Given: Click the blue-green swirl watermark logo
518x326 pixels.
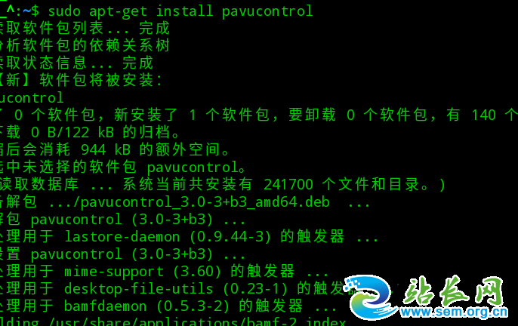Looking at the screenshot, I should click(x=370, y=297).
